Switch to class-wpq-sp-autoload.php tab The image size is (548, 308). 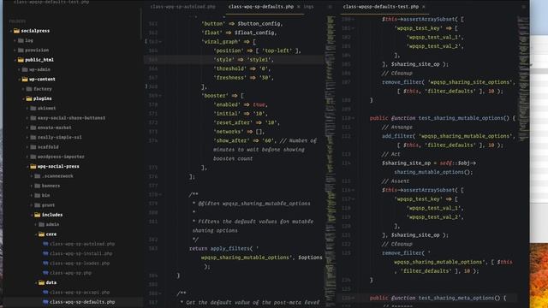tap(182, 7)
